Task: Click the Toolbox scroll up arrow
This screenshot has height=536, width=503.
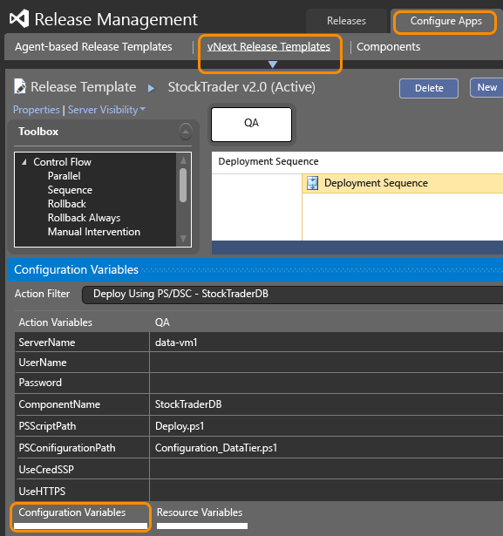Action: tap(183, 160)
